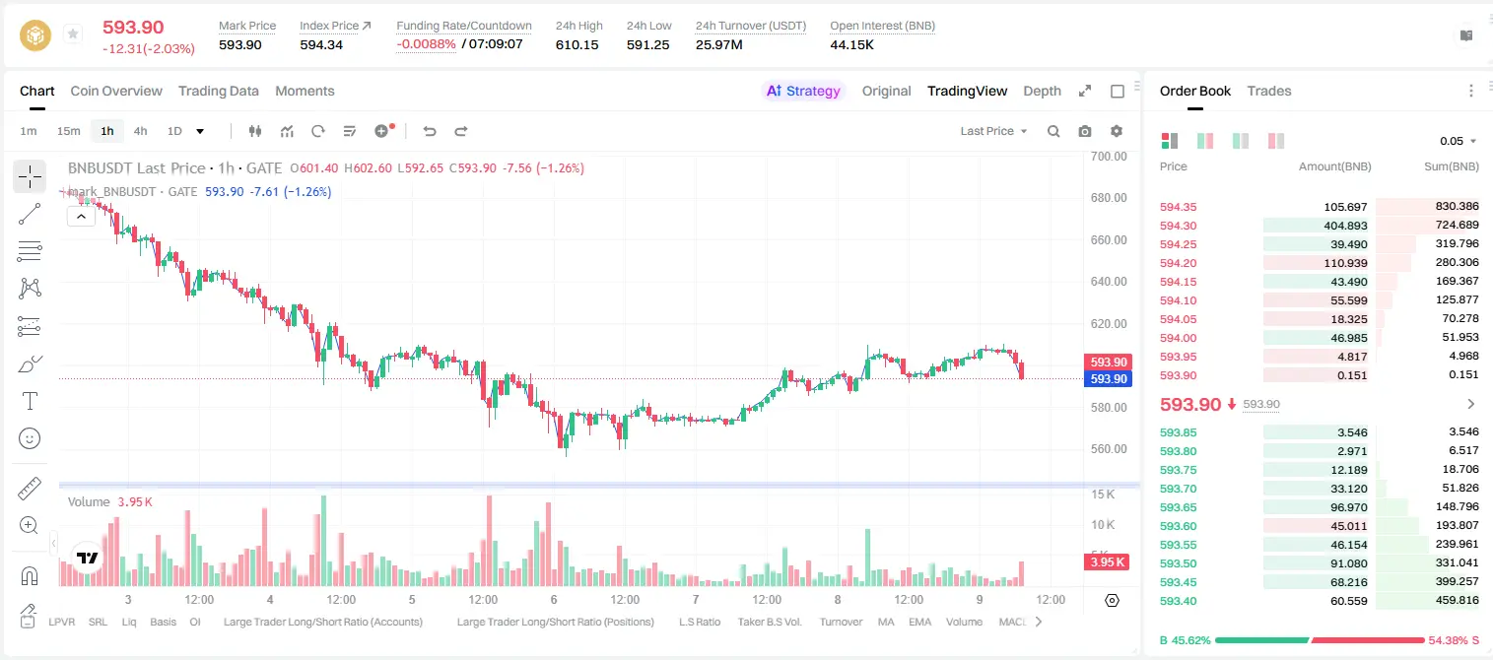Switch to the Trades tab
1493x660 pixels.
[x=1269, y=91]
